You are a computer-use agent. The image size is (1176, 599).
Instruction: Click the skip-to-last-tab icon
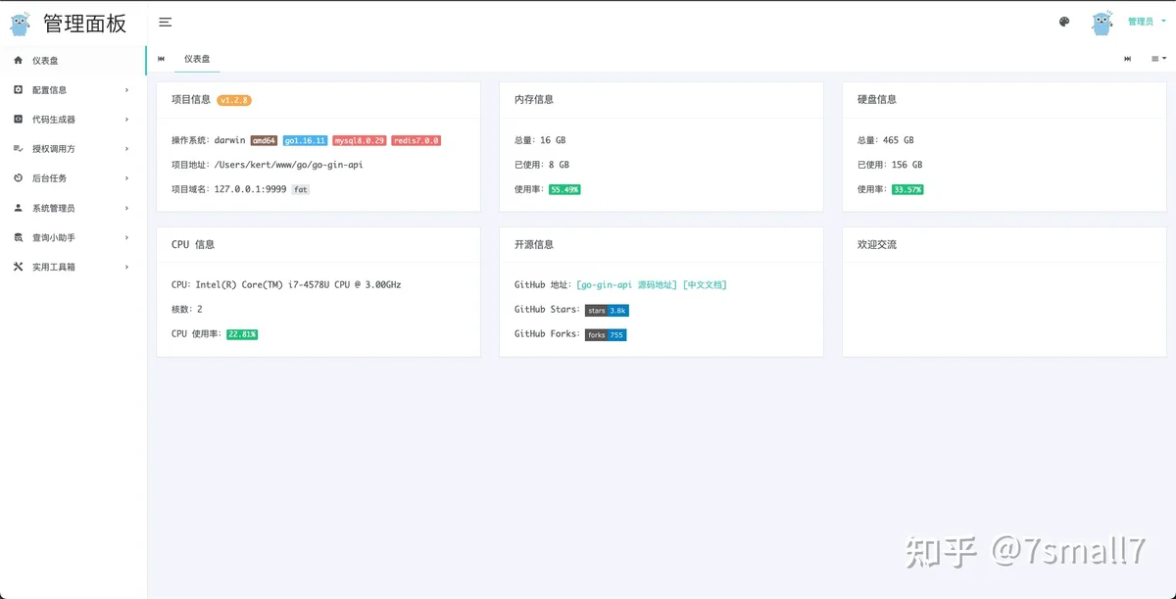click(x=1128, y=59)
